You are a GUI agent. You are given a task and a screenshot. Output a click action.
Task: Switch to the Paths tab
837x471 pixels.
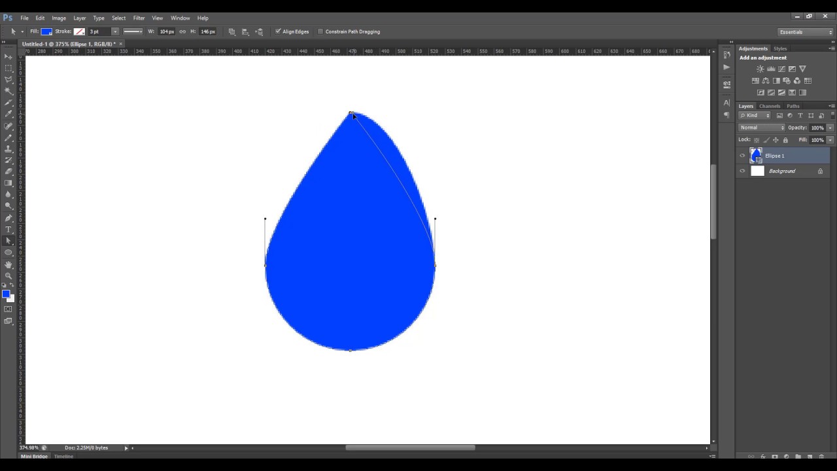click(793, 106)
